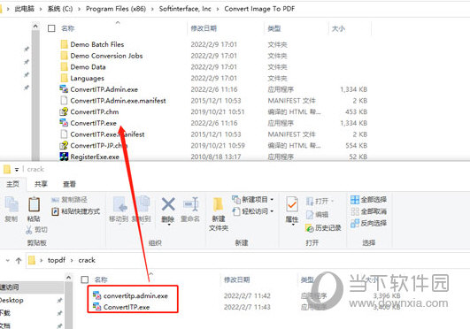470x329 pixels.
Task: Select ConvertITP.exe icon in upper window
Action: [x=64, y=123]
